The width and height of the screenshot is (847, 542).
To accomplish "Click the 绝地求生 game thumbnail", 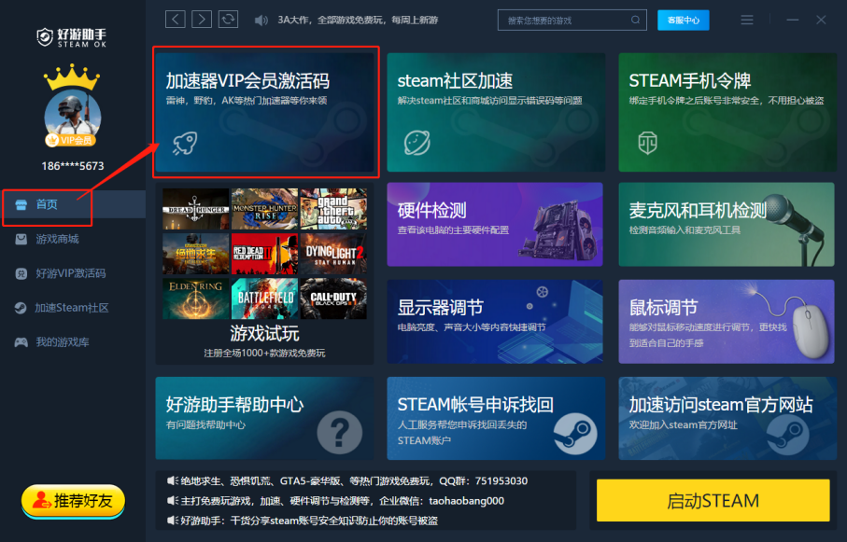I will coord(195,254).
